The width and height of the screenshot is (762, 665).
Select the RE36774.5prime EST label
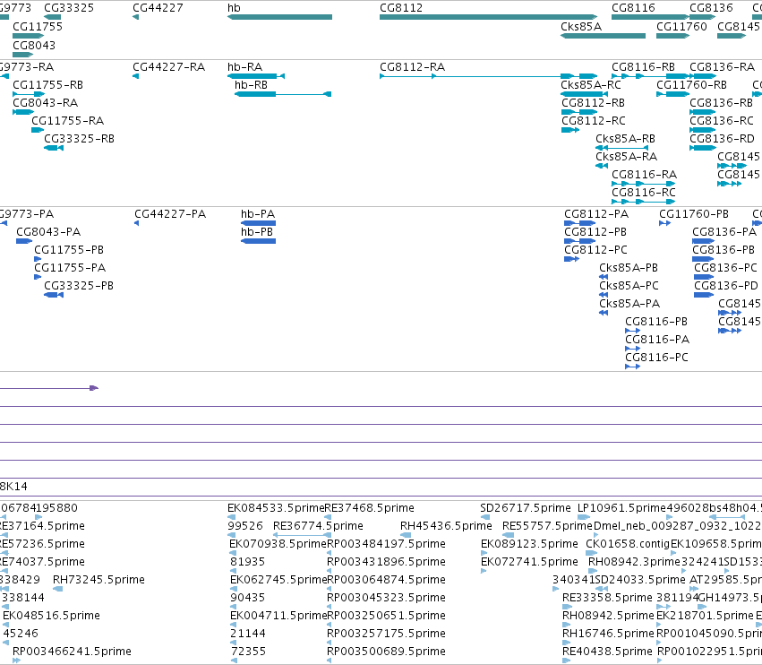coord(318,526)
